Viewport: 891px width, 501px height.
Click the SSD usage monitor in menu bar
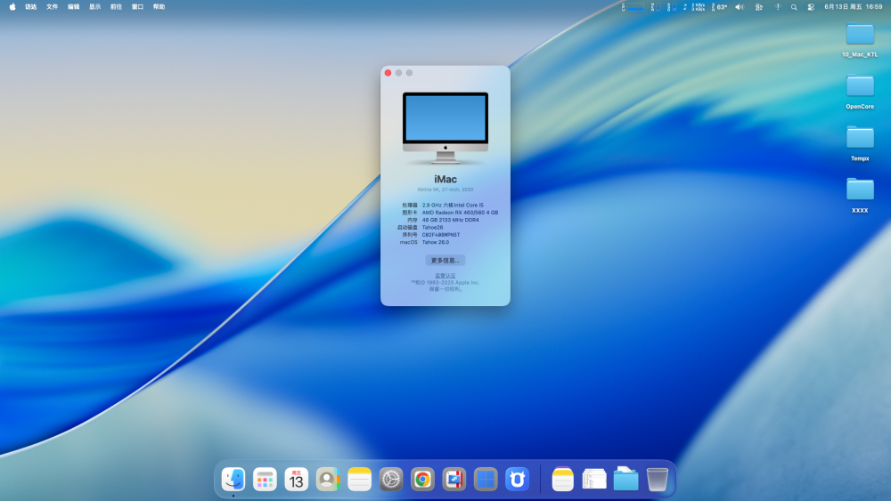[x=672, y=7]
